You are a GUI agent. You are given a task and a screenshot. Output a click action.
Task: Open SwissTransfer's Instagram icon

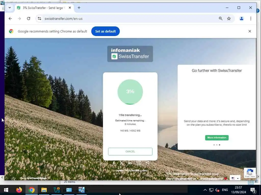point(139,163)
